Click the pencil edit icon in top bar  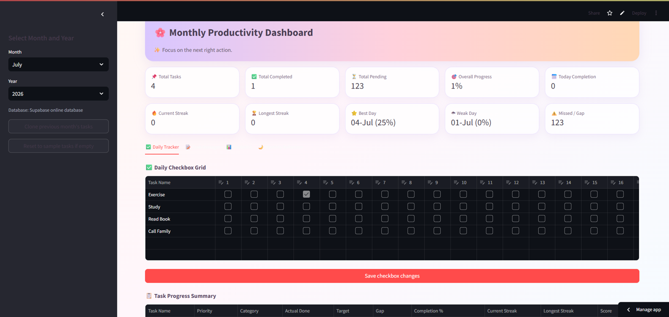622,13
